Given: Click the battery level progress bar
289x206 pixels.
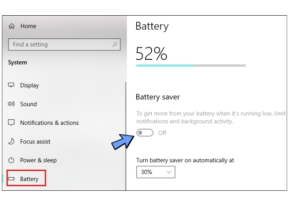Looking at the screenshot, I should click(191, 65).
